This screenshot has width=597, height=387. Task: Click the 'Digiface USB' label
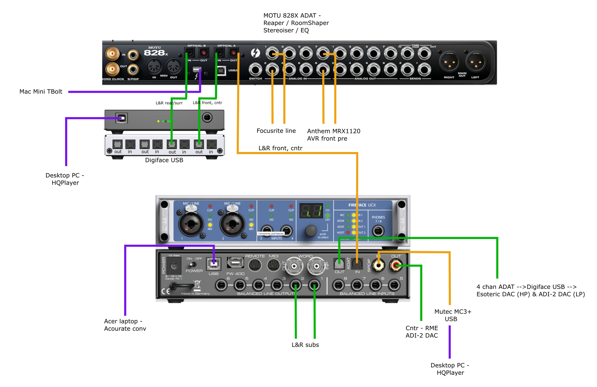[164, 160]
